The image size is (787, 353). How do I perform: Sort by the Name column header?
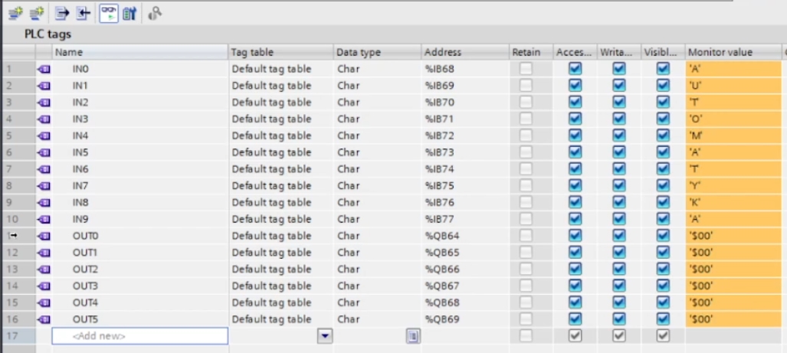tap(139, 52)
